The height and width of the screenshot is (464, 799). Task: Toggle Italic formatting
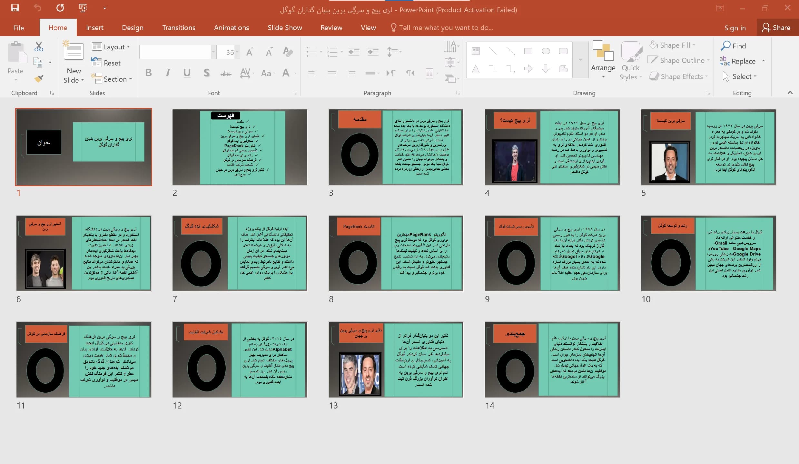168,73
